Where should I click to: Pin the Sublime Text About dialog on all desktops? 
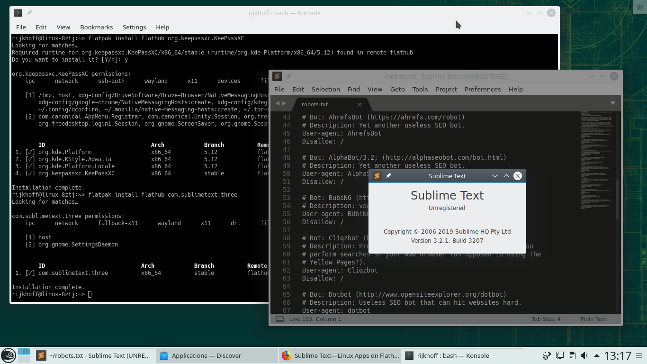(388, 176)
